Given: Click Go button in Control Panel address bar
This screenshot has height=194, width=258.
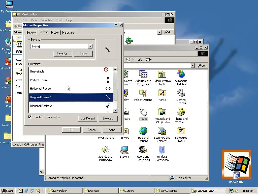Looking at the screenshot, I should point(201,66).
